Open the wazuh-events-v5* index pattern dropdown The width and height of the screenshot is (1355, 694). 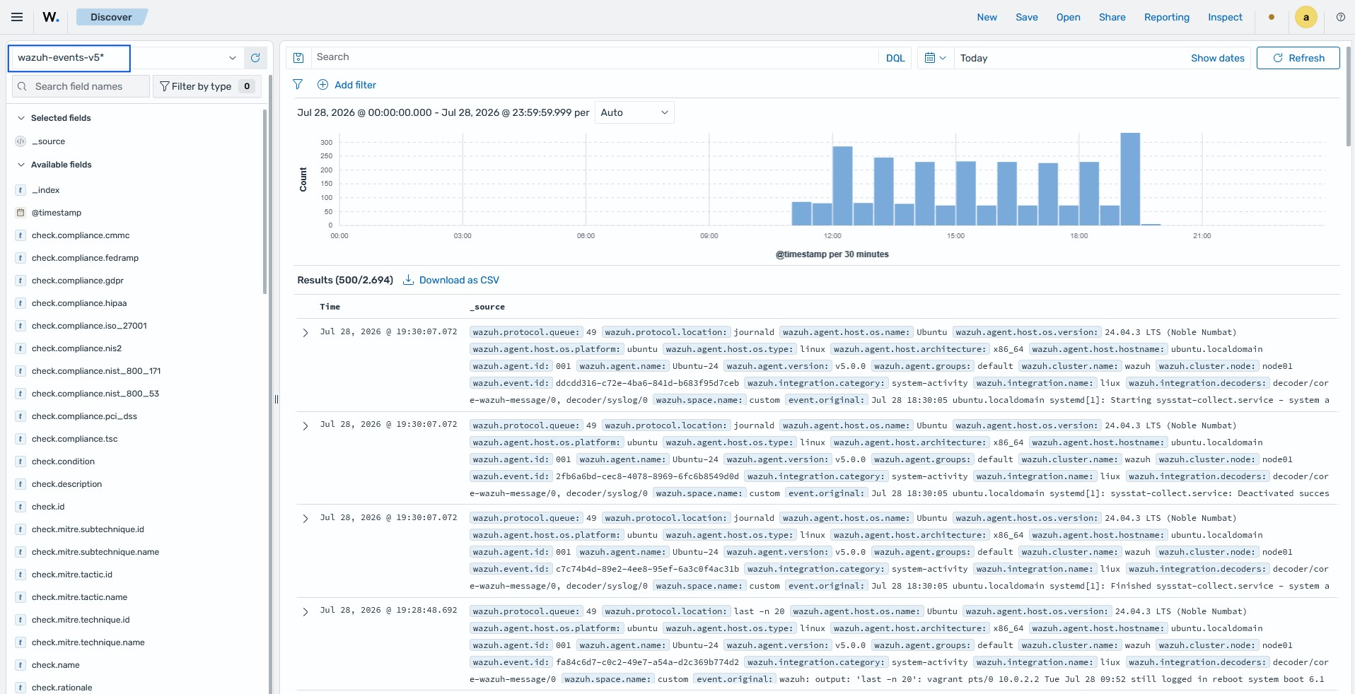(x=126, y=58)
